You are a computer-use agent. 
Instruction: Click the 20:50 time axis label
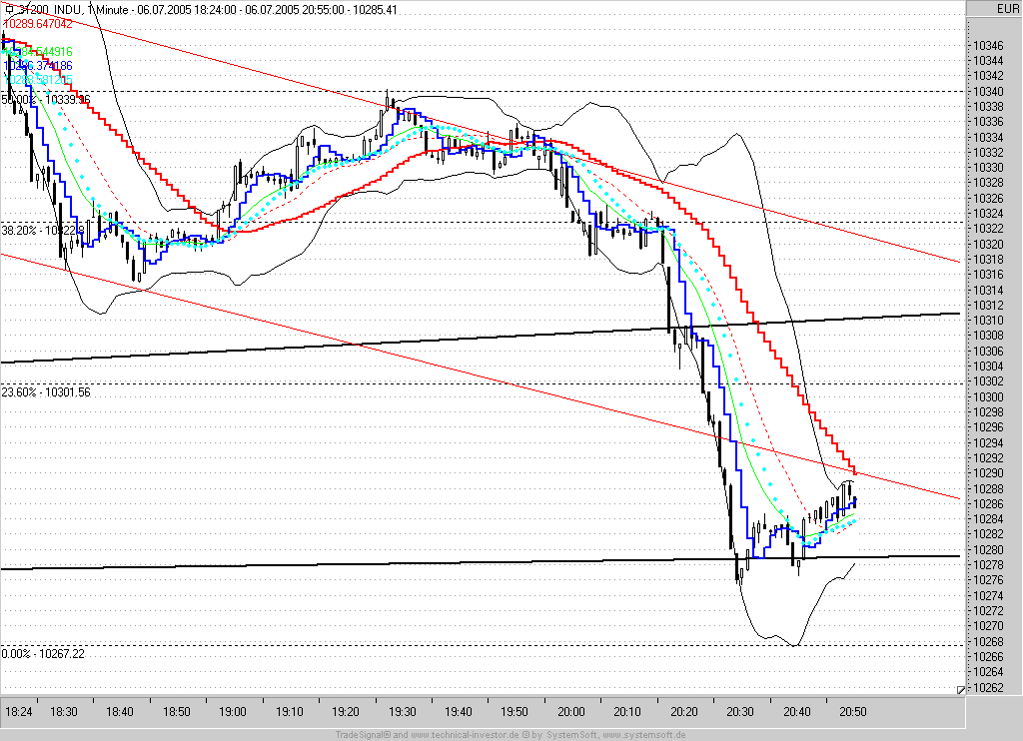[x=853, y=712]
